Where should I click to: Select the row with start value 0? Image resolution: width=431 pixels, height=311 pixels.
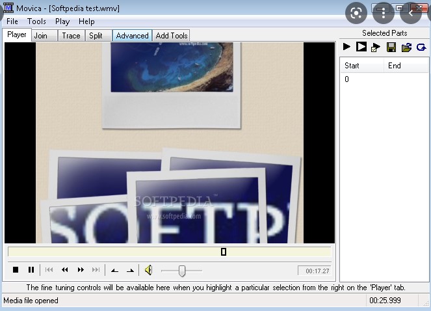coord(384,79)
